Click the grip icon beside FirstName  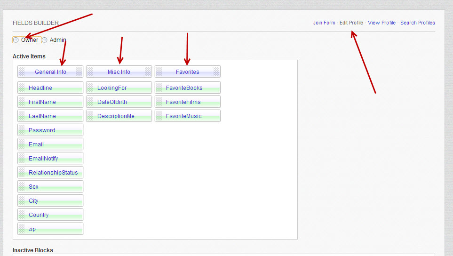click(x=22, y=102)
